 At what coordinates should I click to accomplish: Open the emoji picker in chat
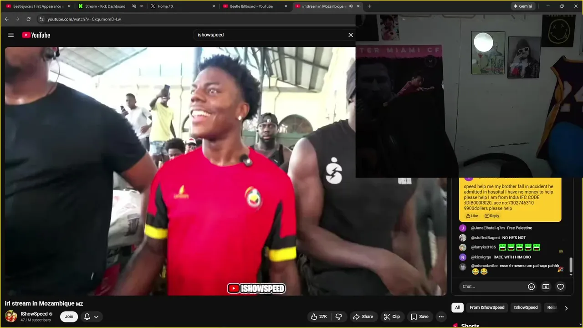pos(531,287)
